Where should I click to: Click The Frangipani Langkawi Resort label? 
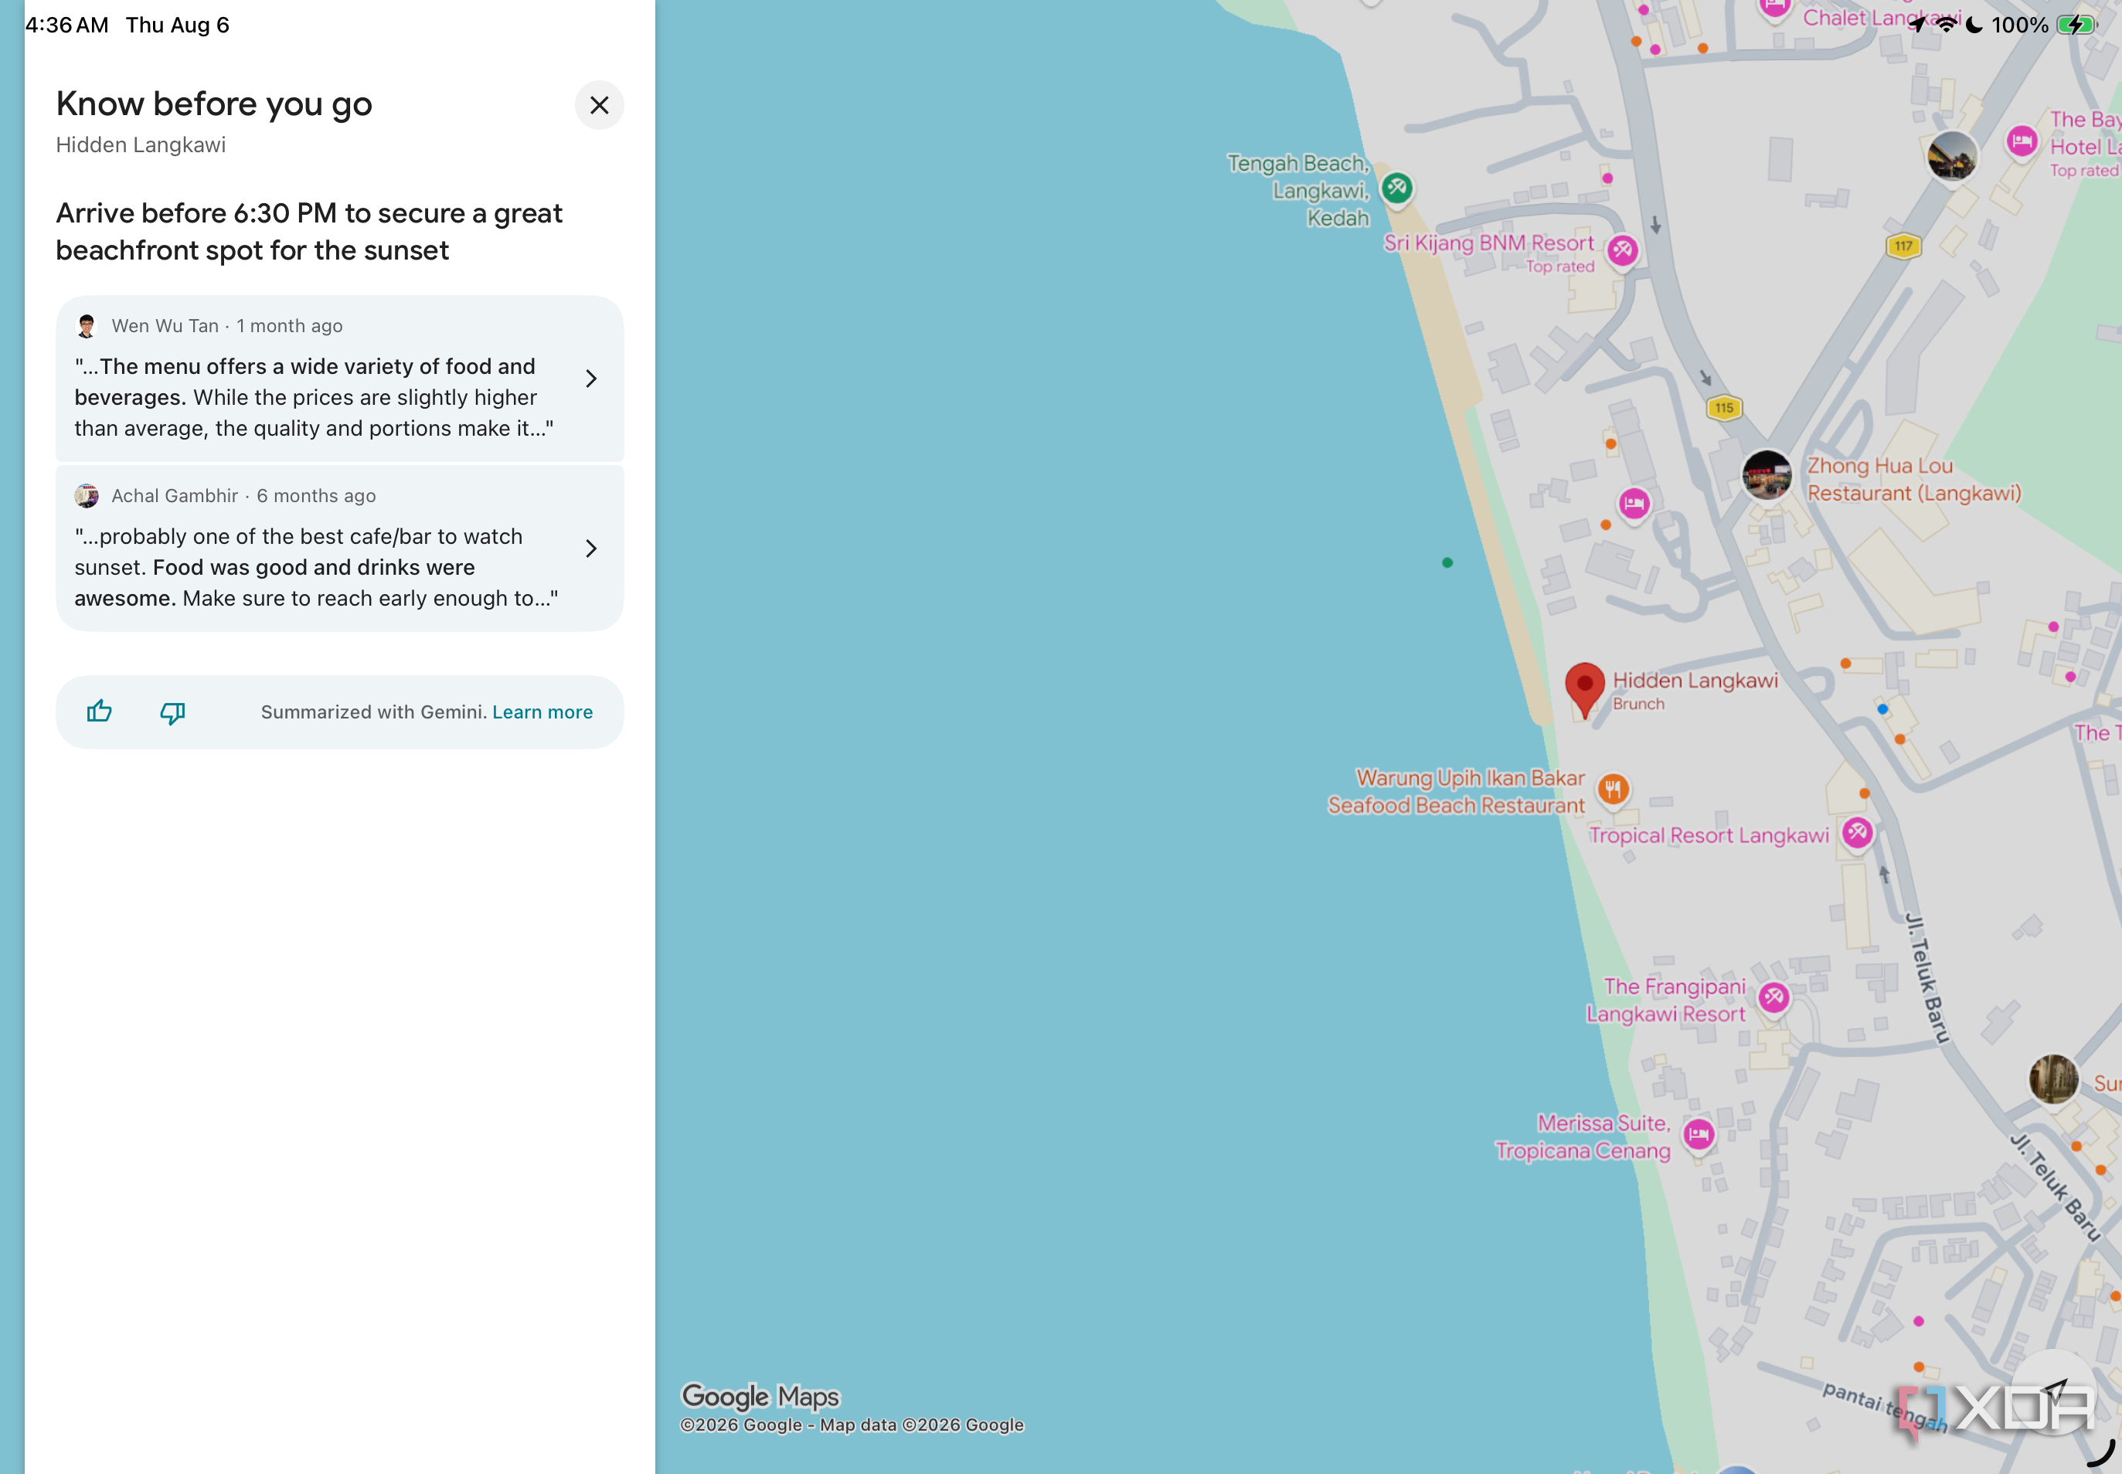[1667, 1000]
